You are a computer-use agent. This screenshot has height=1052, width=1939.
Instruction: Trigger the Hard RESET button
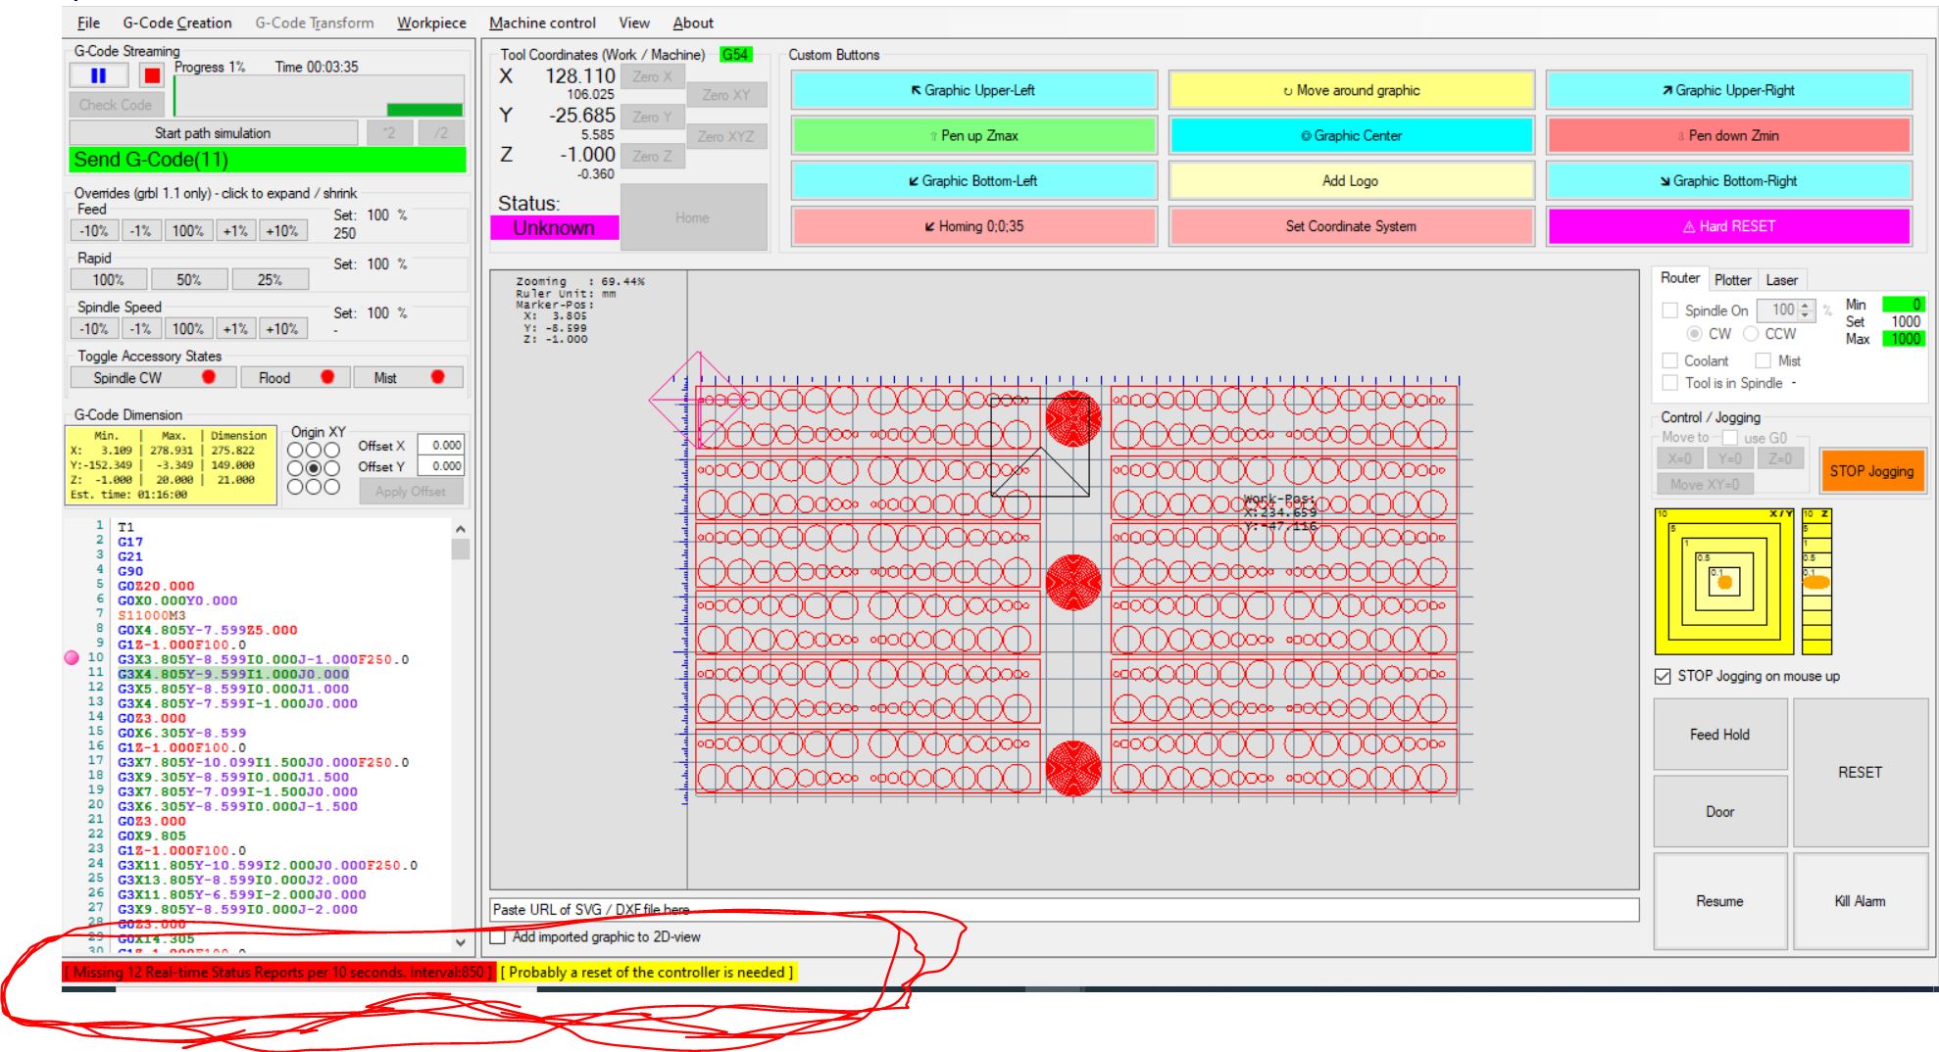click(x=1726, y=226)
